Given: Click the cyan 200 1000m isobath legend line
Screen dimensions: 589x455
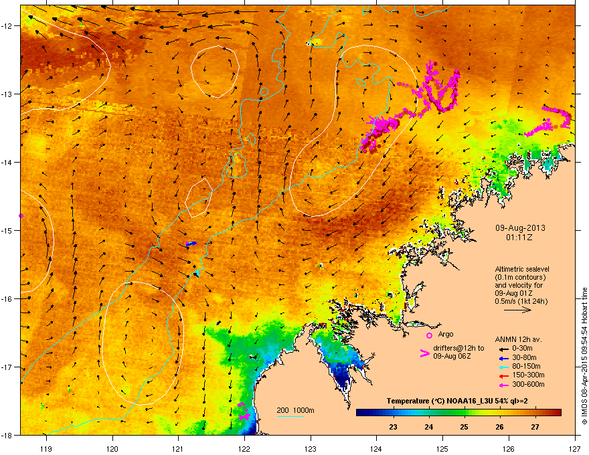Looking at the screenshot, I should coord(290,416).
